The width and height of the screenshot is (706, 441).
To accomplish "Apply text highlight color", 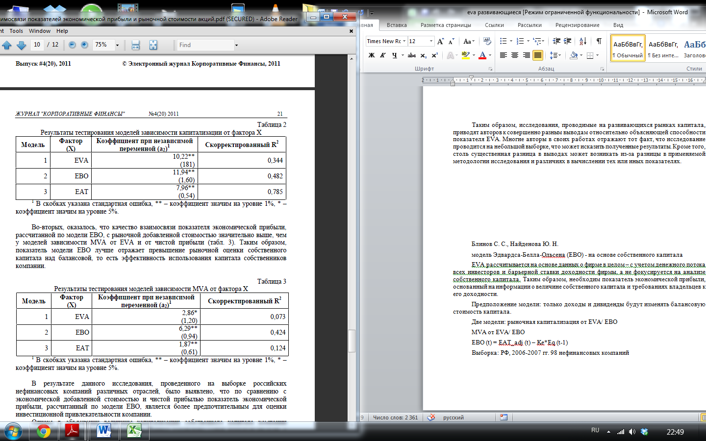I will click(x=465, y=55).
